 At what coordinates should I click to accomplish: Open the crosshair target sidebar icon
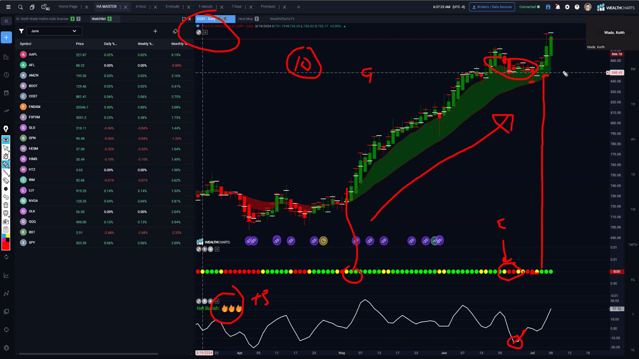[6, 330]
